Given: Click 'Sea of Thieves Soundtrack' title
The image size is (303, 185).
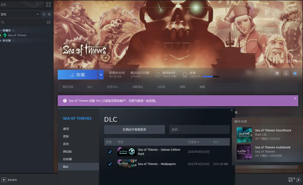Looking at the screenshot, I should (273, 131).
